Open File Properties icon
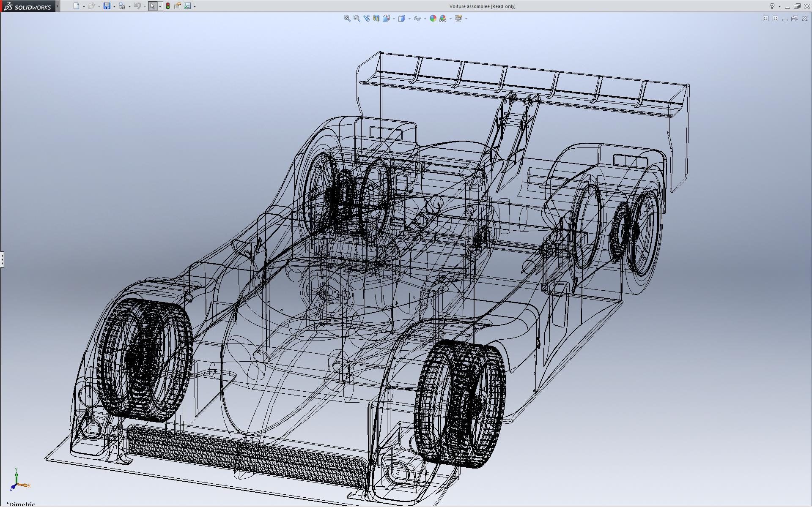 [178, 6]
